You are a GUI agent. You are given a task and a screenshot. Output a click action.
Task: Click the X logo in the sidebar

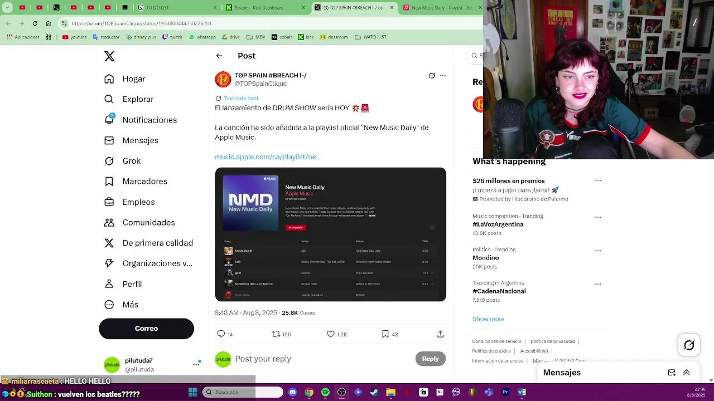pos(109,56)
